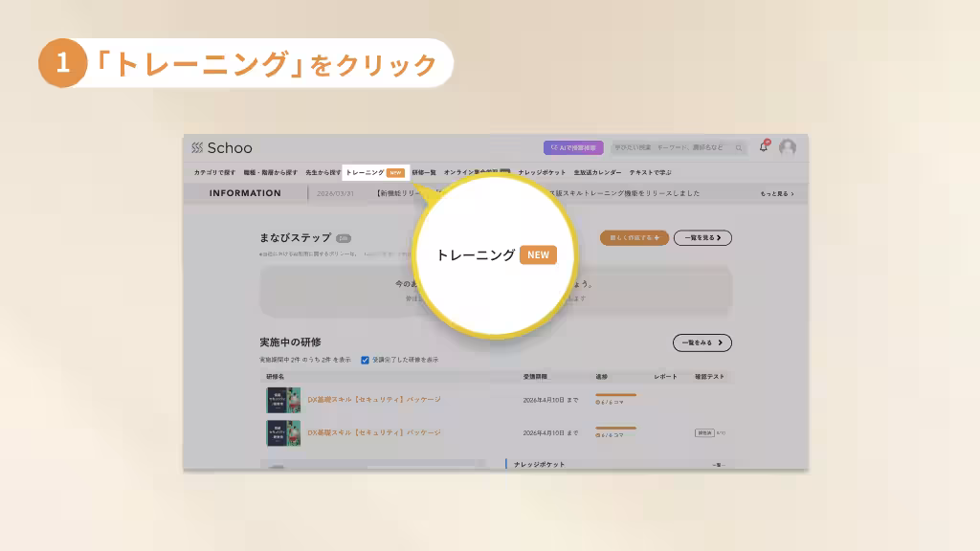Click もっと見る in the INFORMATION bar
980x551 pixels.
click(777, 193)
